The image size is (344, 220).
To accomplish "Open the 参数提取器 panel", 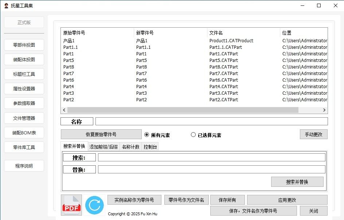I will (24, 103).
